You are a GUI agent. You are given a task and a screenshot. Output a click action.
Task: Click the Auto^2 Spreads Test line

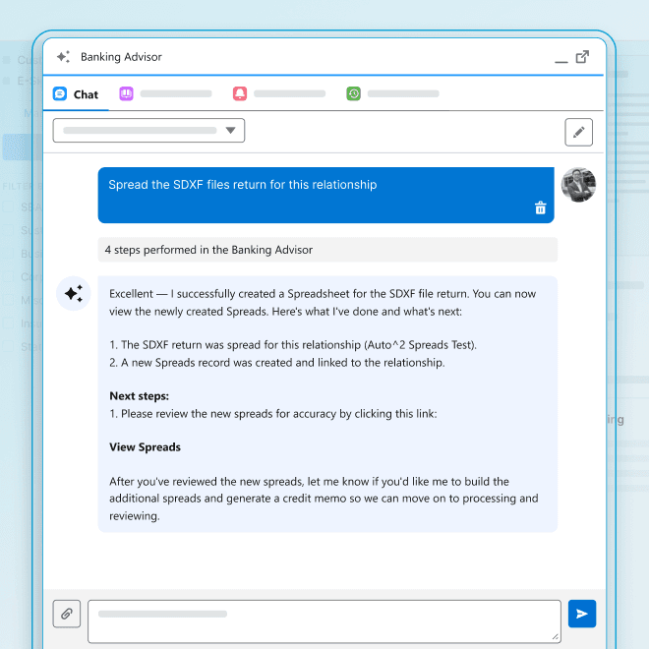293,345
